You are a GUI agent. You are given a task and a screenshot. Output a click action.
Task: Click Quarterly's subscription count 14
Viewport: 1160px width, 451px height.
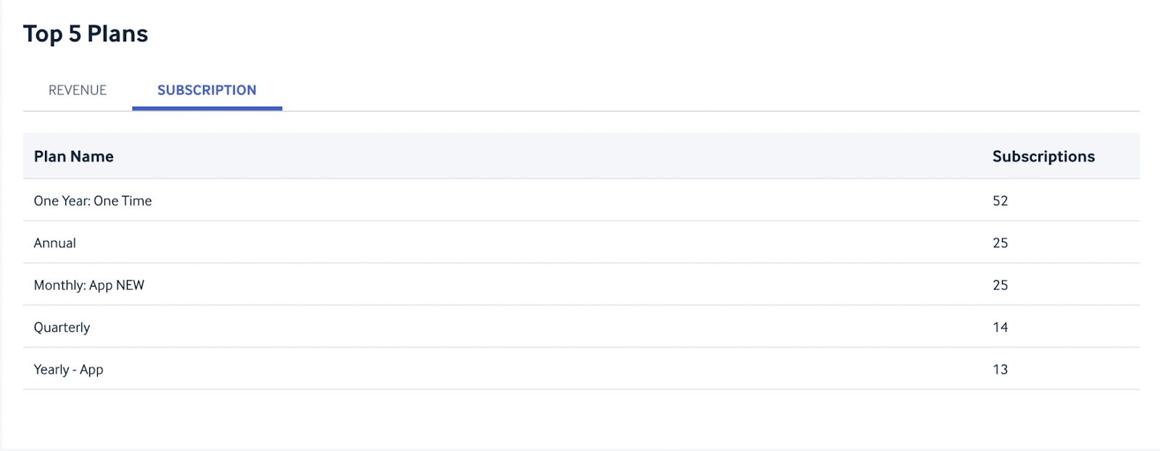click(1000, 327)
